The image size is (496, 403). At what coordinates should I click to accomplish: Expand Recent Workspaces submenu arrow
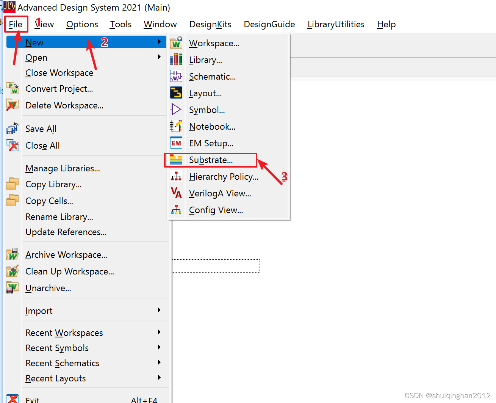pos(159,332)
